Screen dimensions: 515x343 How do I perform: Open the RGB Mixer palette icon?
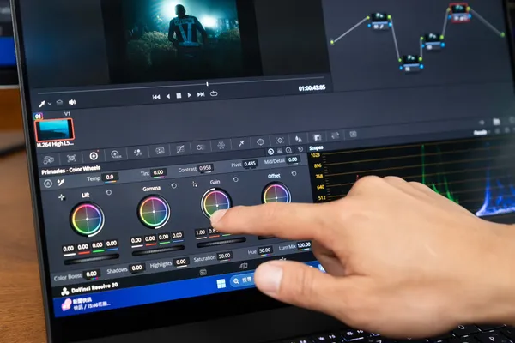(137, 153)
